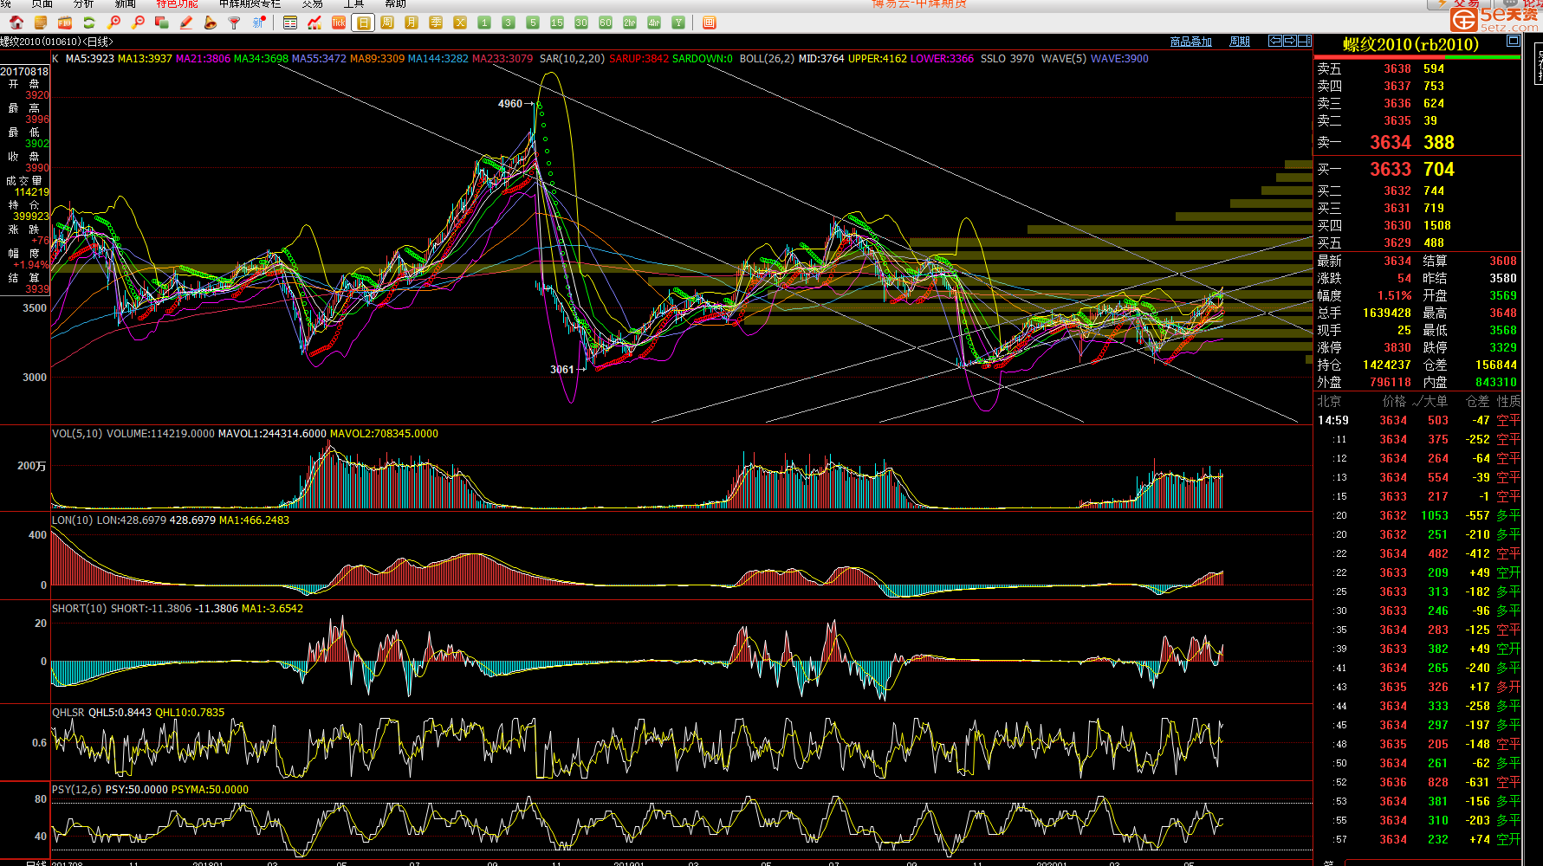This screenshot has width=1543, height=866.
Task: Click the 买五 price 3629 row
Action: pyautogui.click(x=1417, y=242)
